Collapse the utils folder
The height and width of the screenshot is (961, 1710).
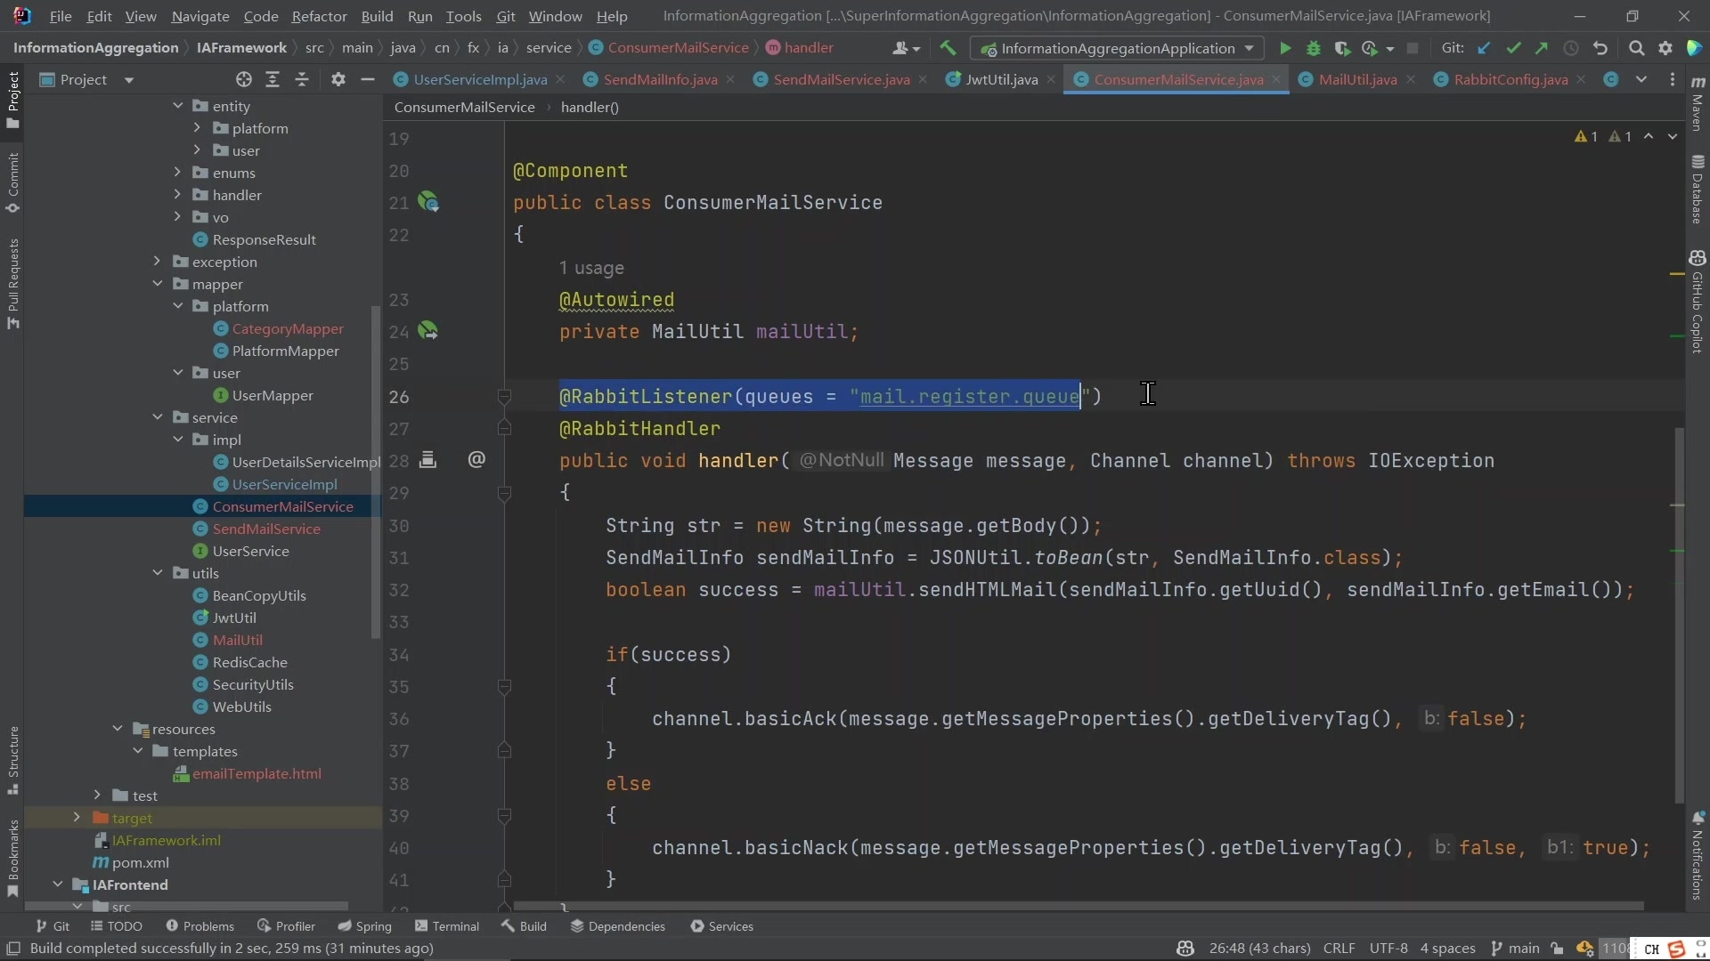[158, 573]
